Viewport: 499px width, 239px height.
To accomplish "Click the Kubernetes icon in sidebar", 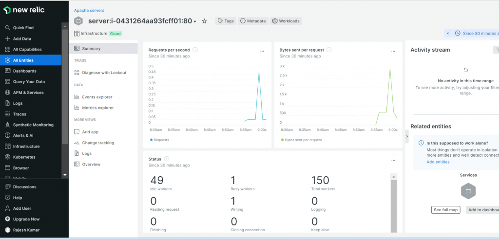I will point(7,157).
